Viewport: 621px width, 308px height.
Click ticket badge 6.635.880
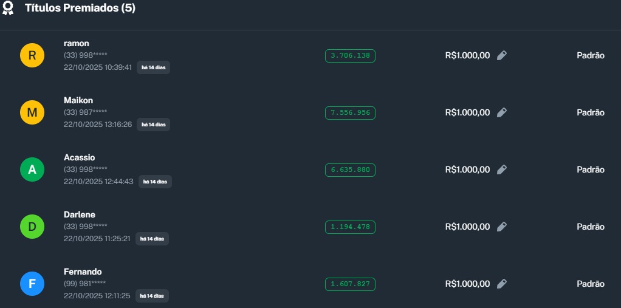[350, 169]
